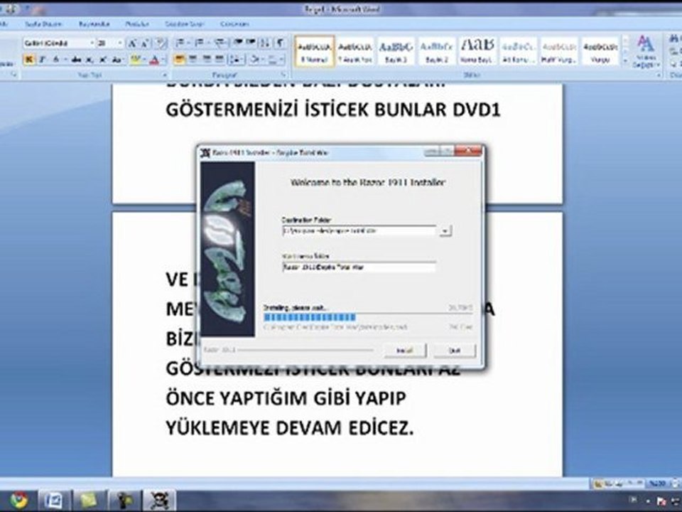Click the Borders icon

coord(273,59)
